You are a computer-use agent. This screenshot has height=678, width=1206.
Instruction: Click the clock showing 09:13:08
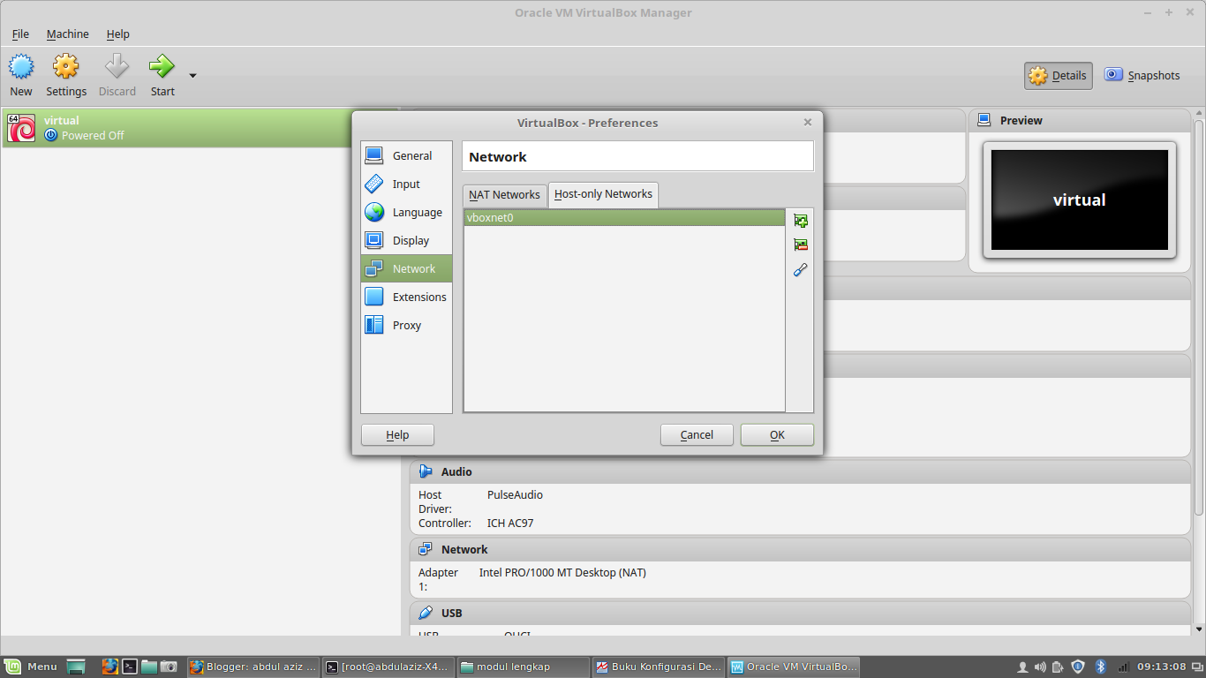1161,667
